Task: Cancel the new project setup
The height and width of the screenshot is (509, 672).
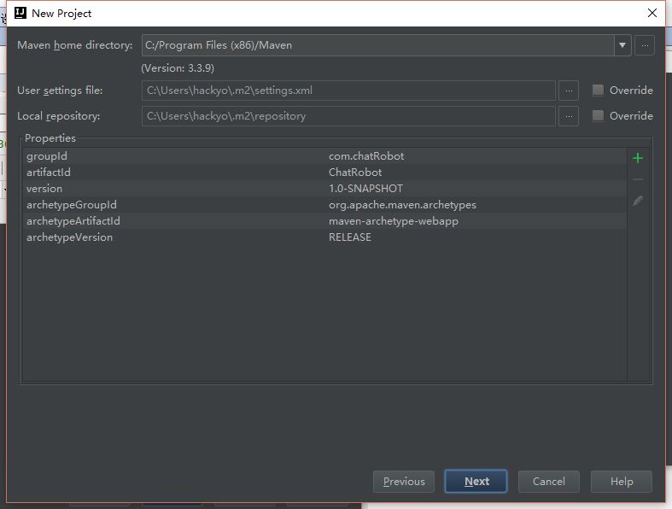Action: [548, 482]
